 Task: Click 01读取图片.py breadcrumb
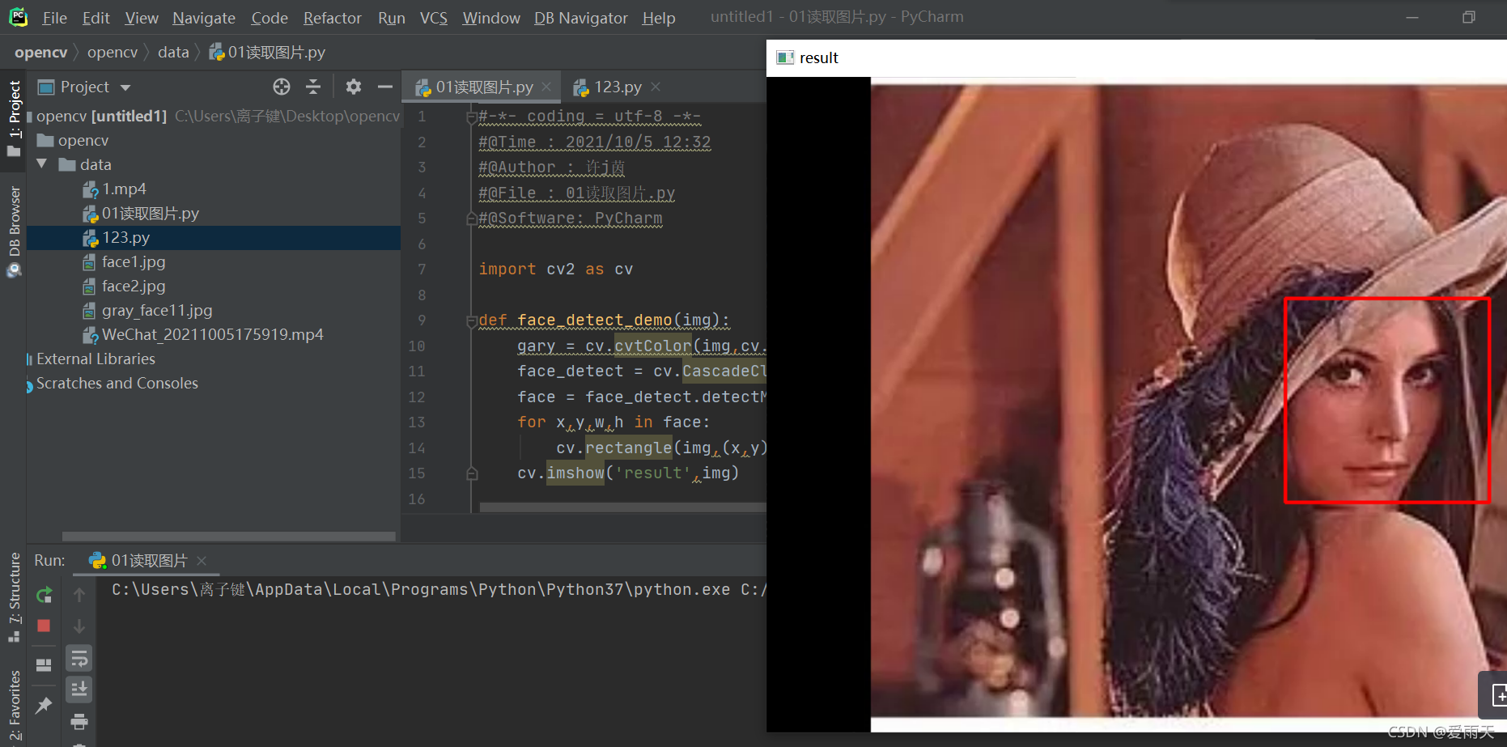(267, 52)
